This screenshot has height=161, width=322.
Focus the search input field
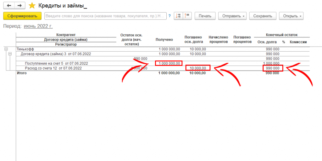click(x=105, y=16)
